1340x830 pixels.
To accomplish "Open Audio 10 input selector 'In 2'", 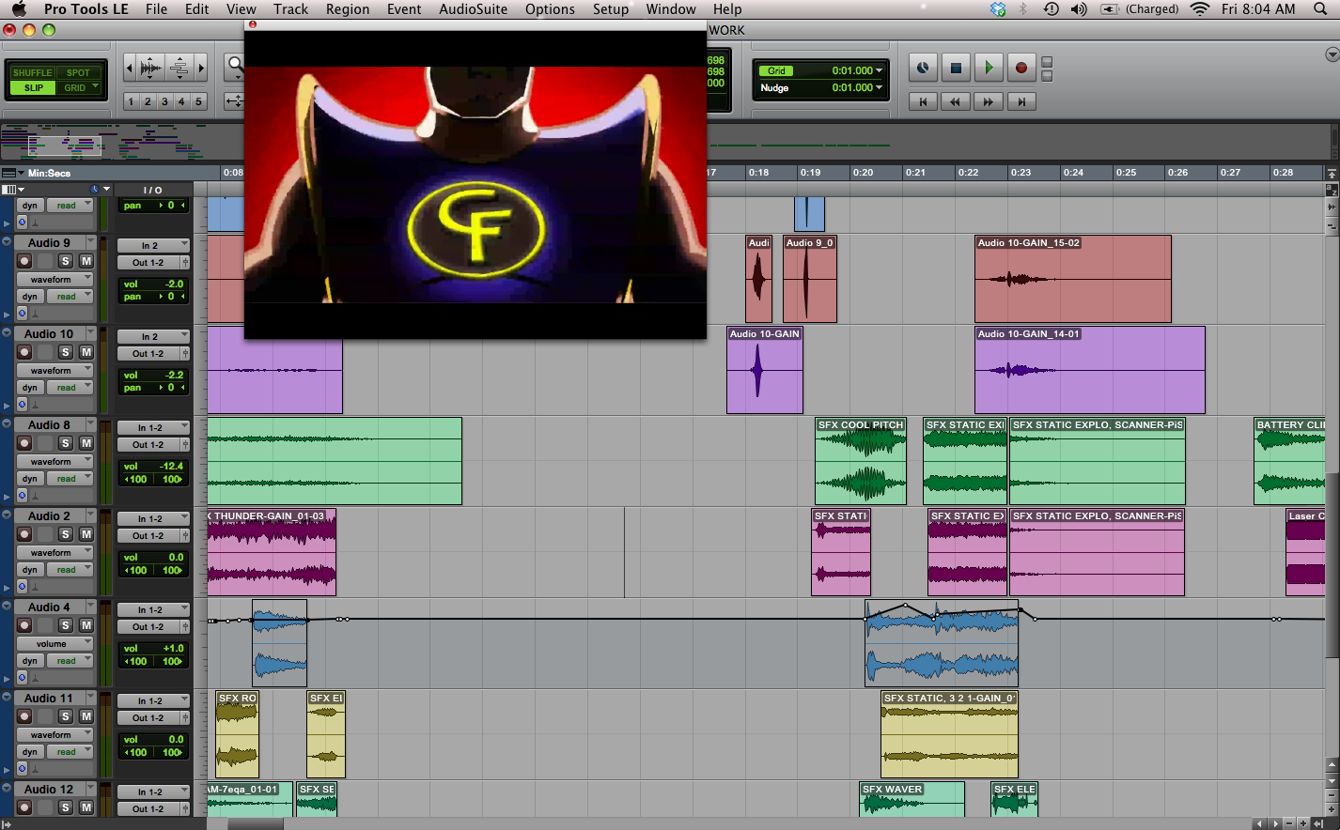I will click(153, 336).
